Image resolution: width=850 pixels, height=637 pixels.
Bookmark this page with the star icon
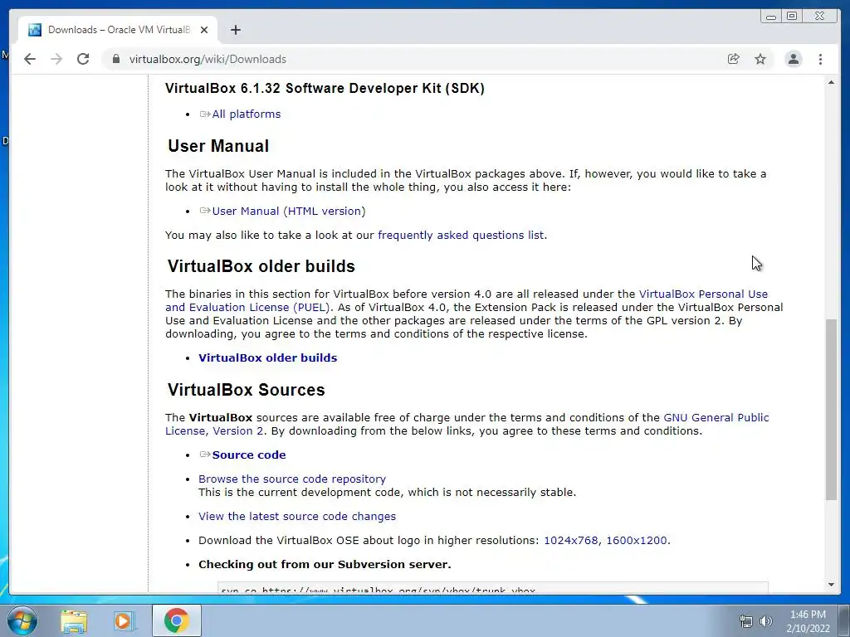(x=760, y=59)
